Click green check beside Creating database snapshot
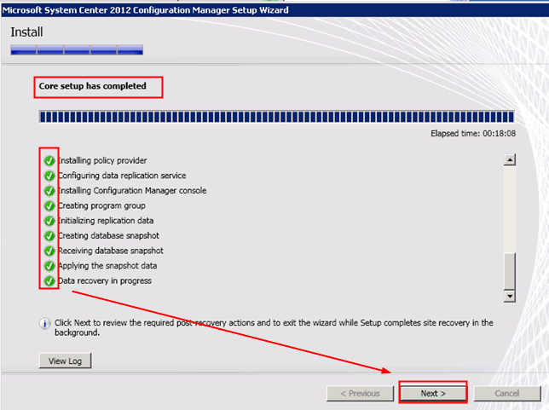The height and width of the screenshot is (410, 549). (49, 235)
